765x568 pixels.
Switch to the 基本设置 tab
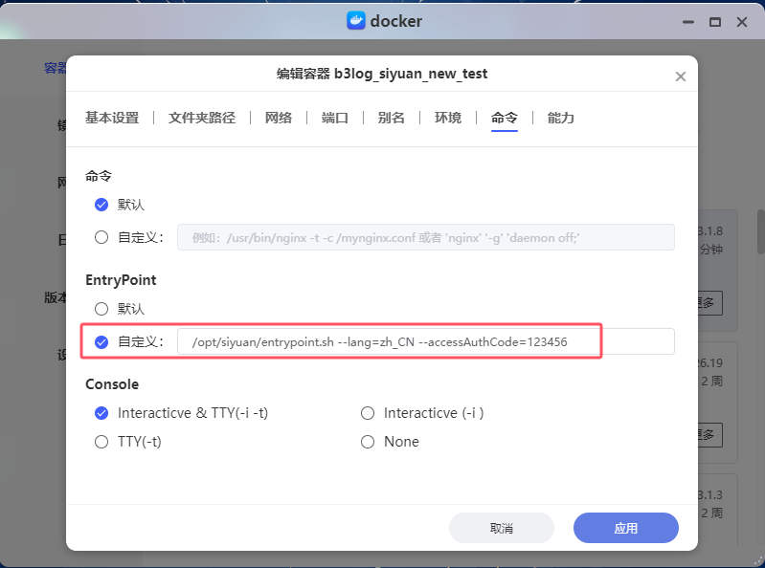[112, 118]
